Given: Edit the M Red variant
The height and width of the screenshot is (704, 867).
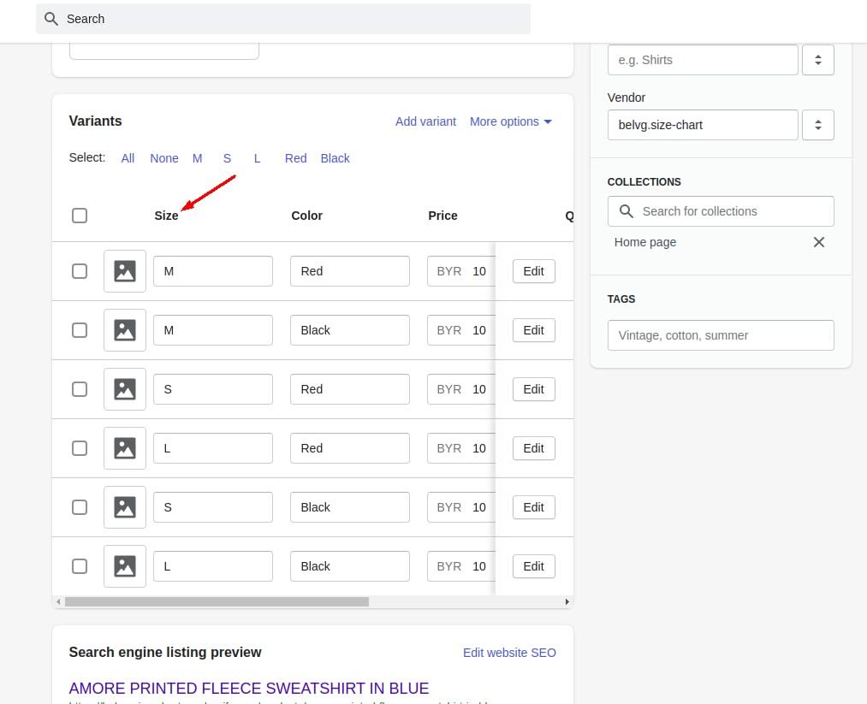Looking at the screenshot, I should tap(533, 271).
